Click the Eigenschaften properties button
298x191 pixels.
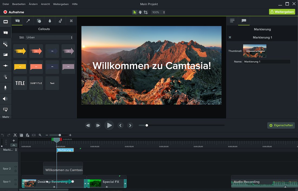tap(281, 125)
